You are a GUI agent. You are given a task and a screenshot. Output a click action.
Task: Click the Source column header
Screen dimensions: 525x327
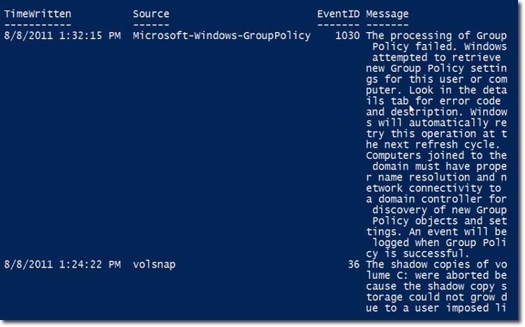click(x=151, y=14)
